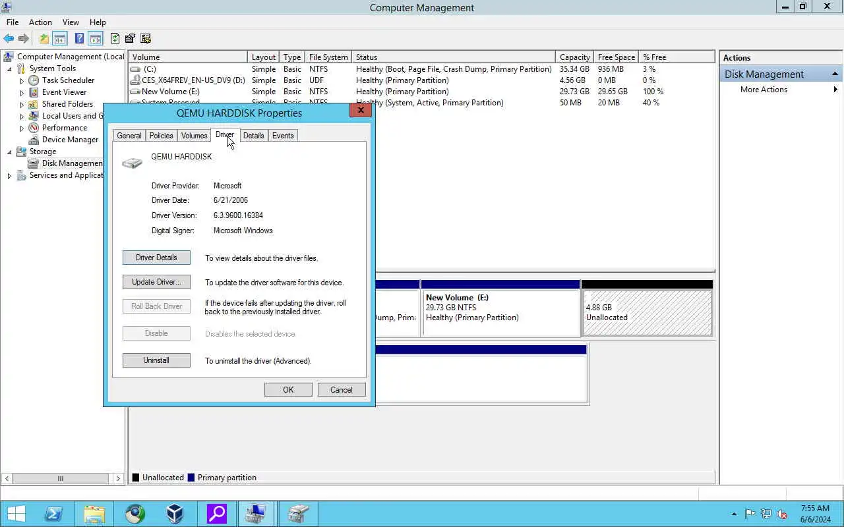Click the Computer Management taskbar icon

pyautogui.click(x=256, y=514)
